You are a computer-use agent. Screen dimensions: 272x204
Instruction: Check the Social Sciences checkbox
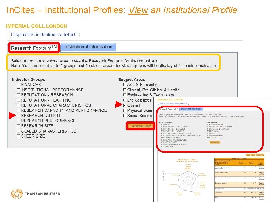click(125, 116)
